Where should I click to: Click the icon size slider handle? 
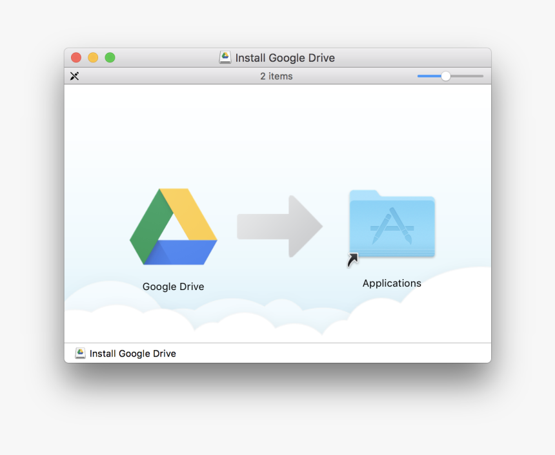pos(446,76)
